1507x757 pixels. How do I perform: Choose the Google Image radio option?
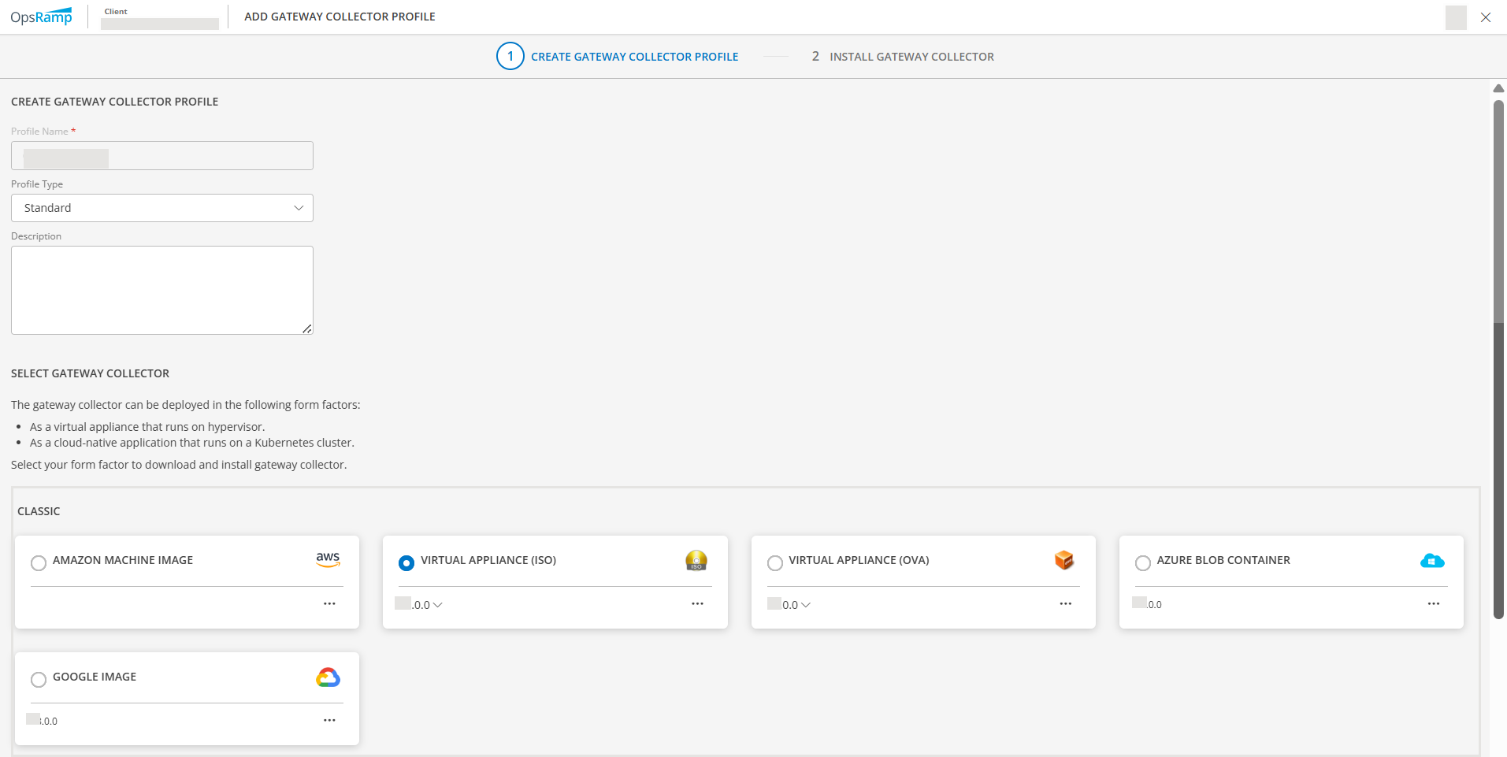[39, 680]
